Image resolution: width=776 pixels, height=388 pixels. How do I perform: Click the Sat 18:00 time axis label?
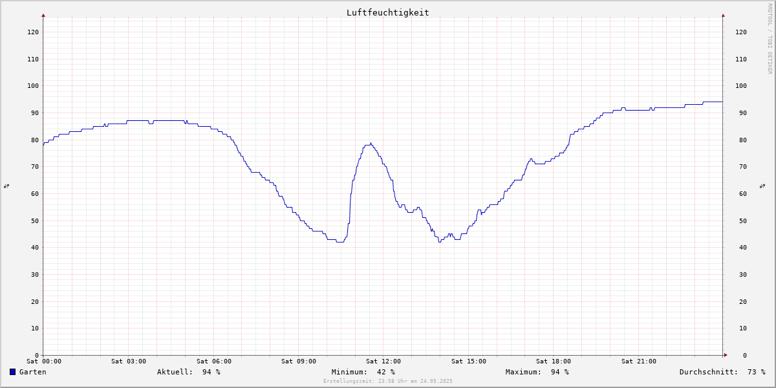(554, 361)
